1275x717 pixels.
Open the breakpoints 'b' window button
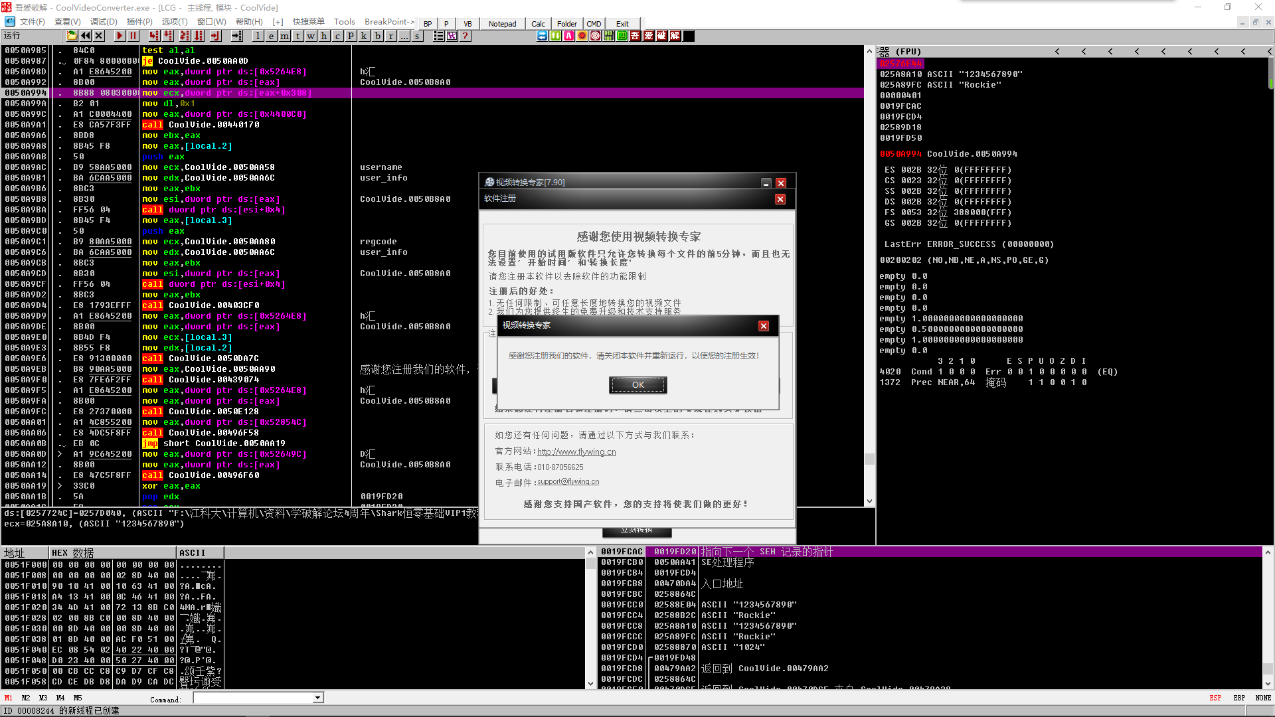pyautogui.click(x=377, y=36)
